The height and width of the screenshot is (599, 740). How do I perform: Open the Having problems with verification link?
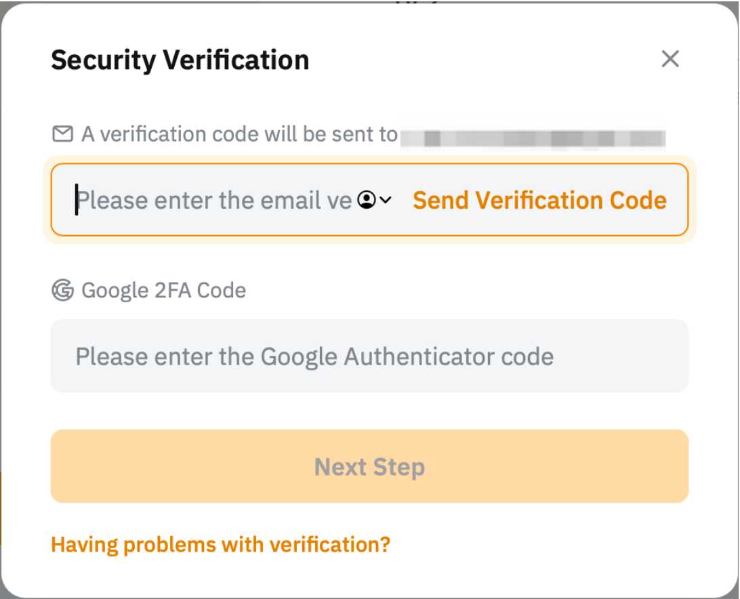point(220,544)
